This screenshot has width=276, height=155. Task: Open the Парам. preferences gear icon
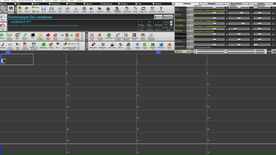point(84,9)
